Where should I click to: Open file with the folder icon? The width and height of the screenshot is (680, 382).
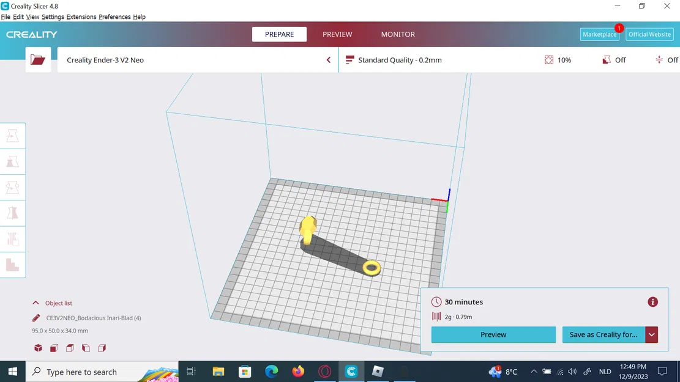[38, 60]
